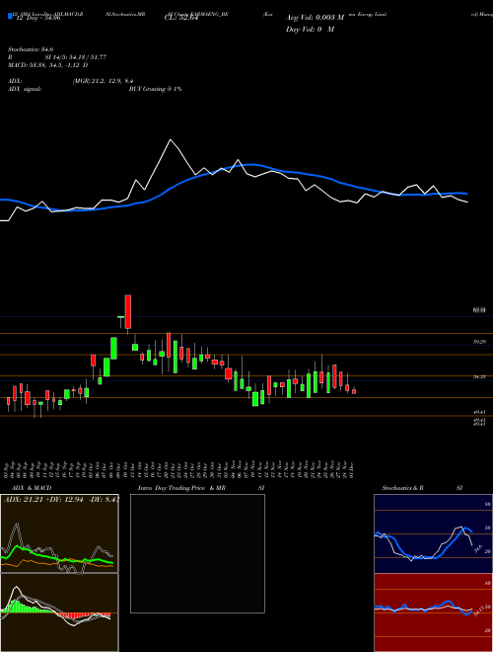Click the 'BUY Growing @ 1%' signal text

155,89
